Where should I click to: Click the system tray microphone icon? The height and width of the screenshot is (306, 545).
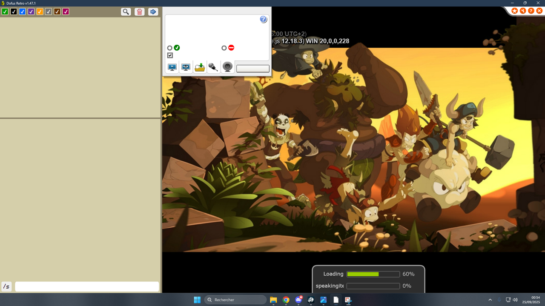tap(499, 300)
